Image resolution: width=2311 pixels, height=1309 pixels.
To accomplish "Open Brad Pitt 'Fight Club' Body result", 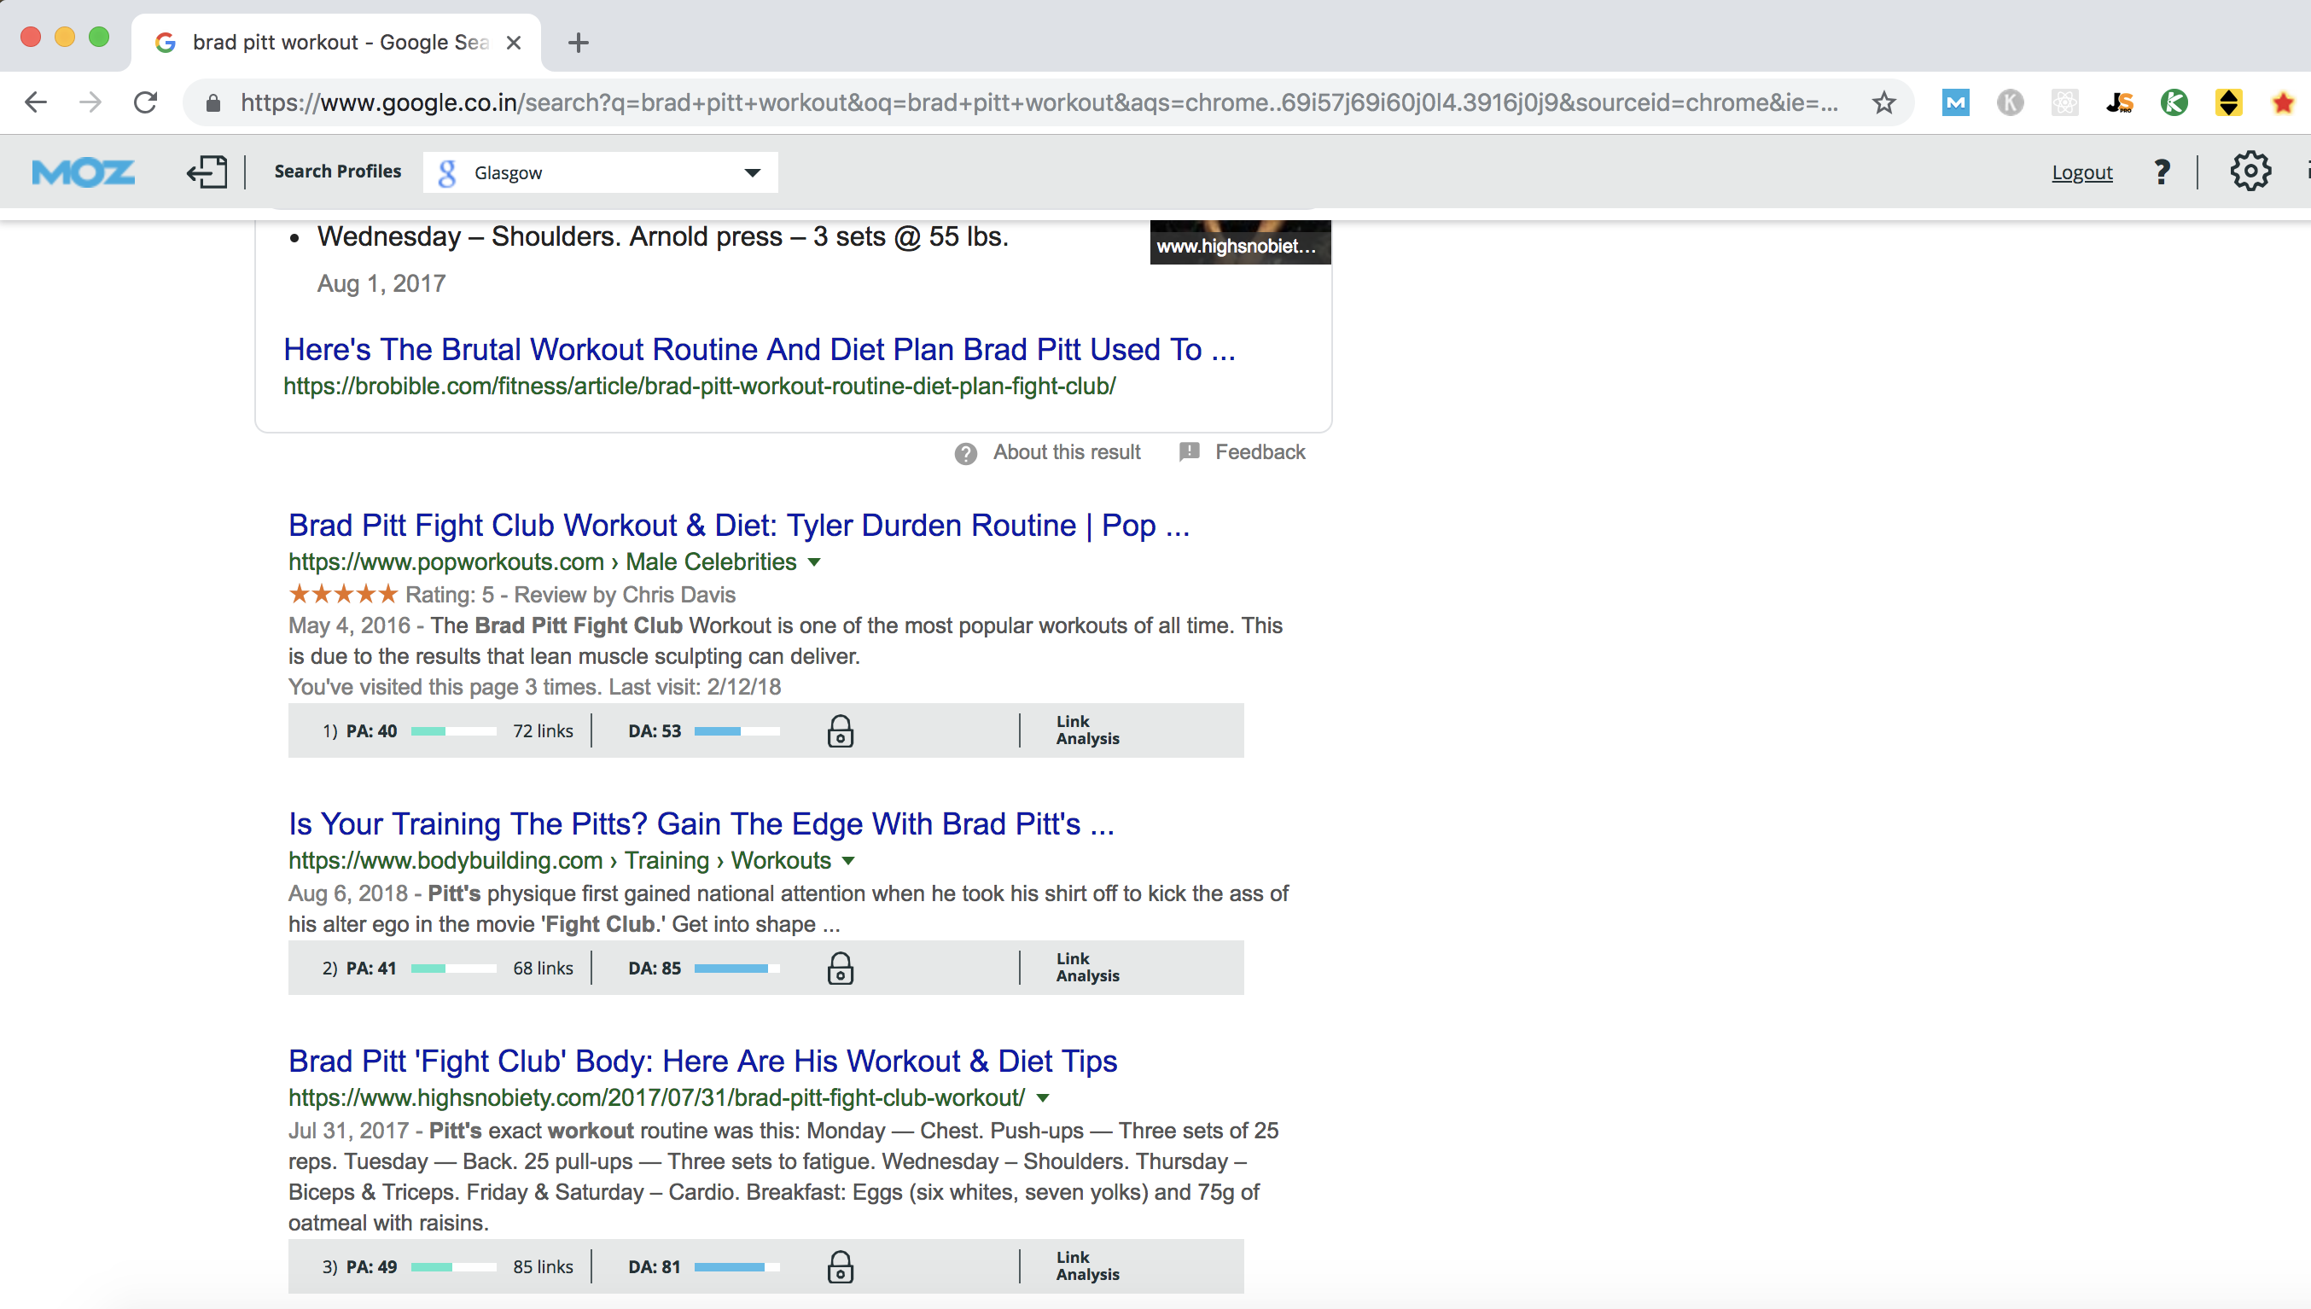I will (x=703, y=1061).
